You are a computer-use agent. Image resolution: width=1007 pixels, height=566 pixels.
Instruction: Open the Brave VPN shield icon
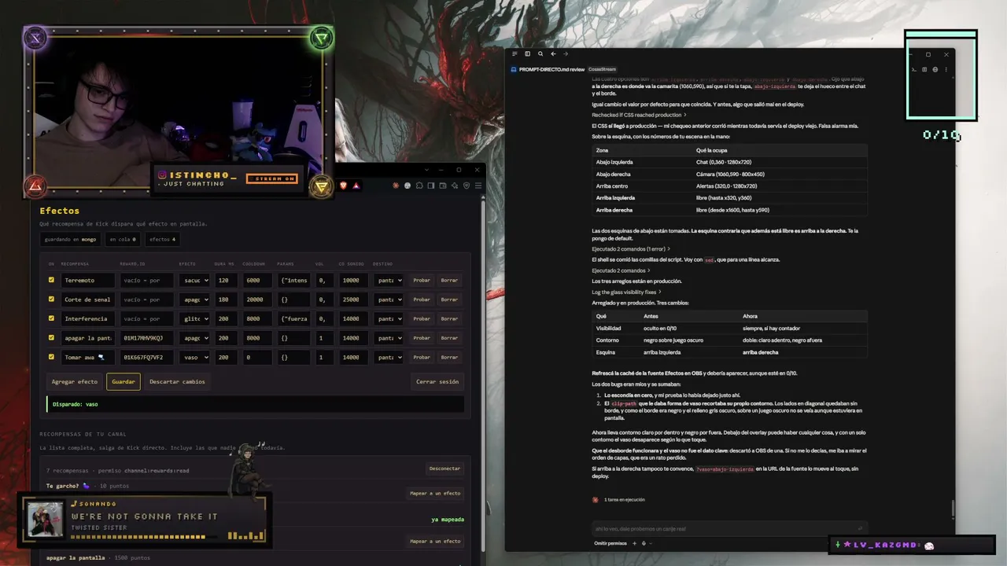467,186
